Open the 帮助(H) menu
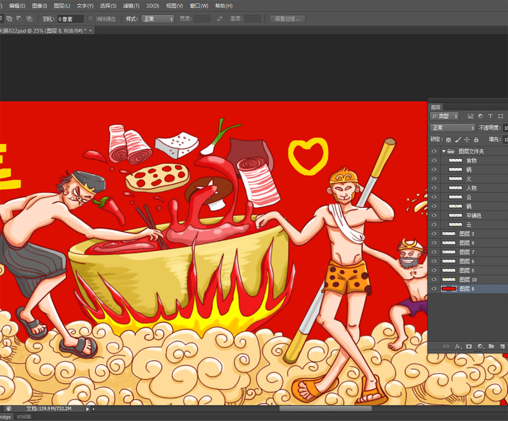 pos(224,6)
